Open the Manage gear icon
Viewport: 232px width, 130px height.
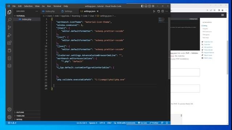tap(9, 117)
